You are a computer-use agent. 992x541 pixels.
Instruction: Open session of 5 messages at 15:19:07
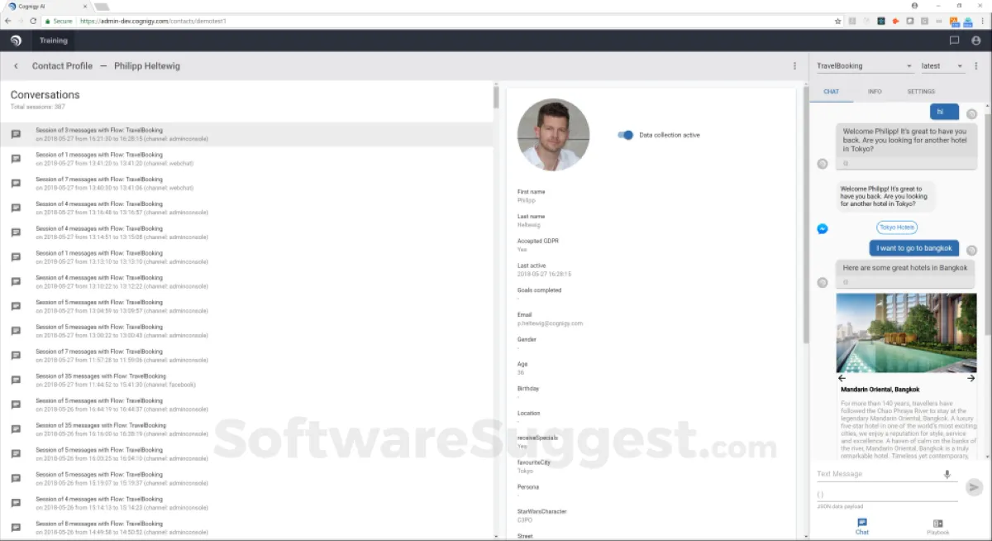246,479
